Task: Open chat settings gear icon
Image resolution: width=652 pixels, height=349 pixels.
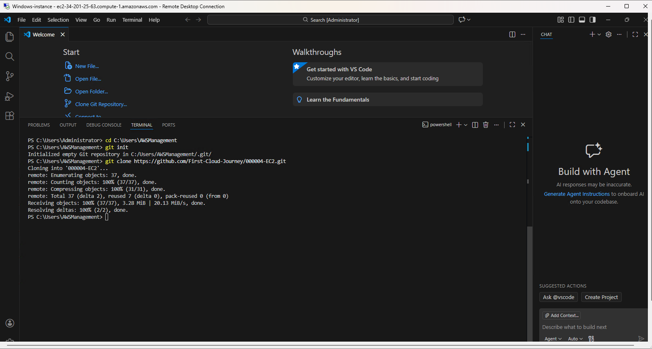Action: point(609,34)
